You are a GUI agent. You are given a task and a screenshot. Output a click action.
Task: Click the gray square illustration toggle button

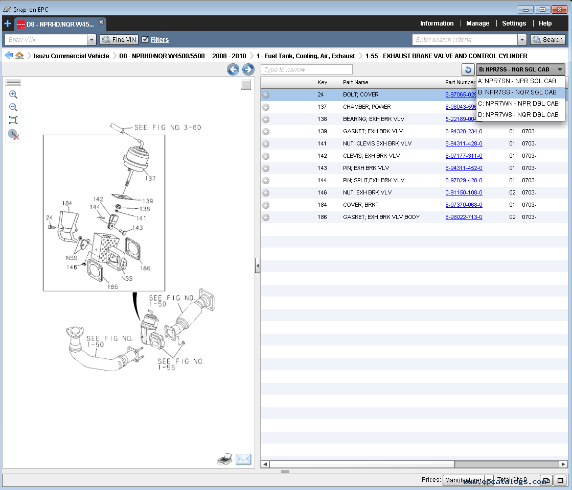pyautogui.click(x=246, y=85)
